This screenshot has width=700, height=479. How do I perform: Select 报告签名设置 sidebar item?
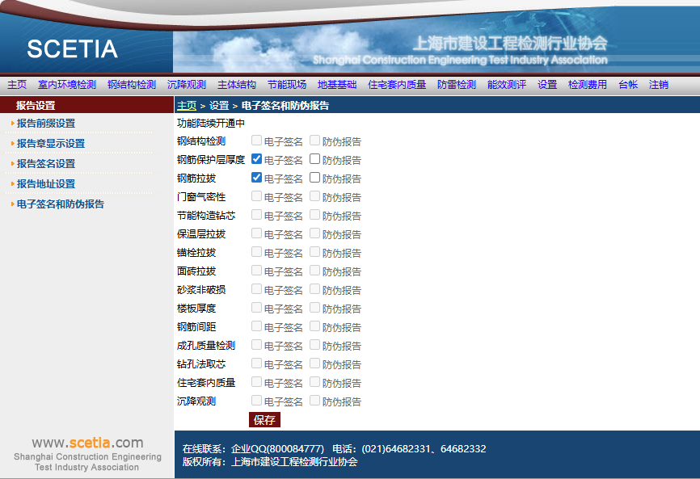pos(46,164)
